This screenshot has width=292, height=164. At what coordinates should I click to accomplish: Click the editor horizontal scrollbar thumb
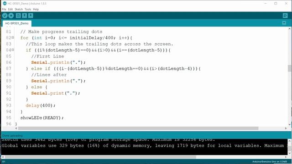tap(138, 128)
